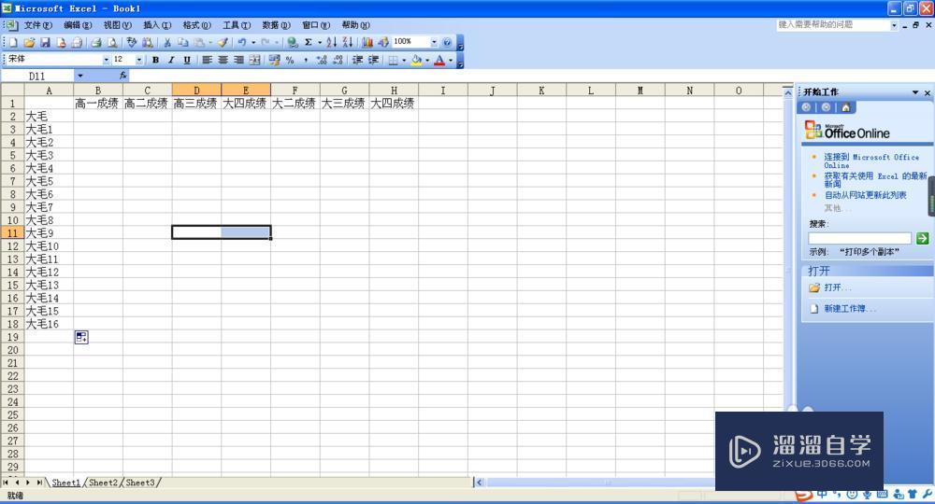
Task: Click 获取有关使用 Excel 的最新新闻 link
Action: (875, 180)
